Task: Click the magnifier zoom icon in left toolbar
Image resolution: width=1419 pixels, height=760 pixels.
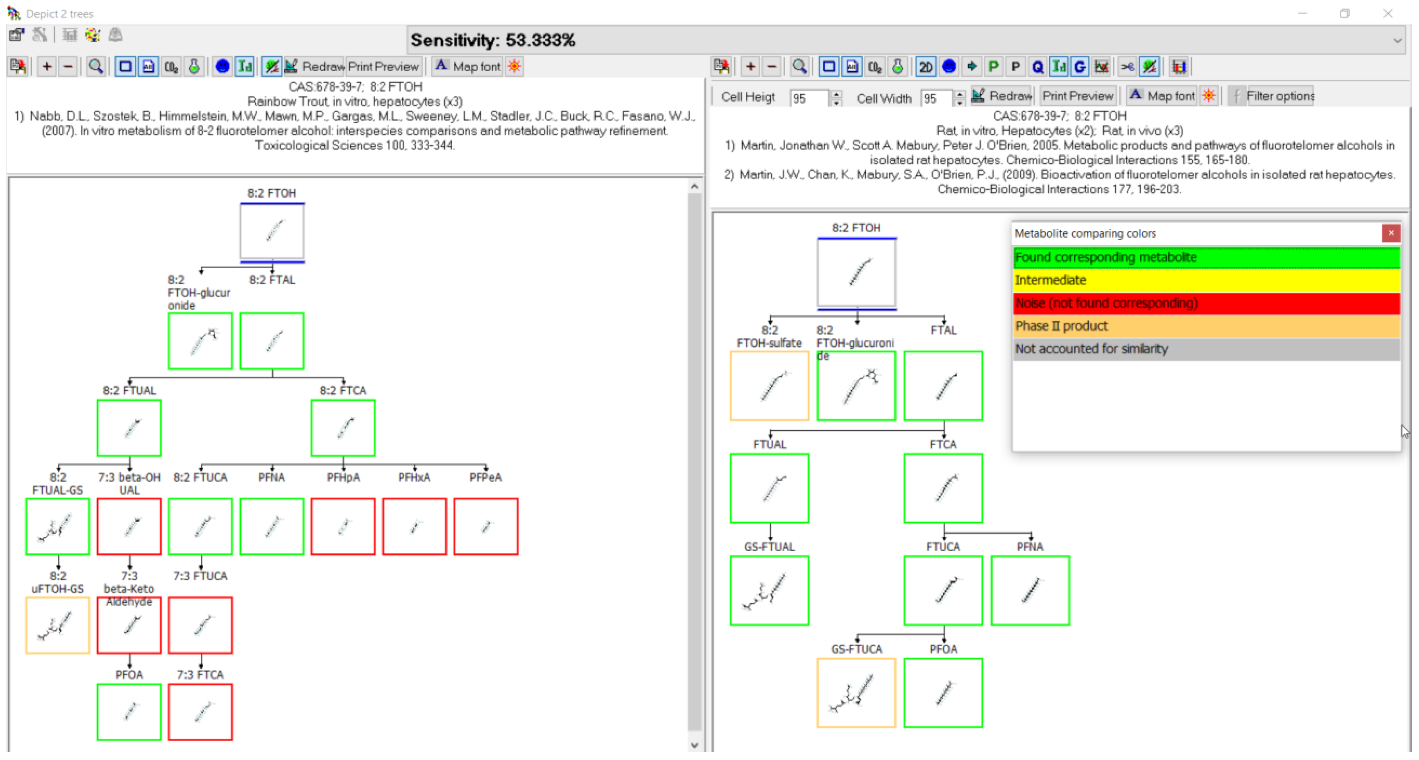Action: click(x=96, y=67)
